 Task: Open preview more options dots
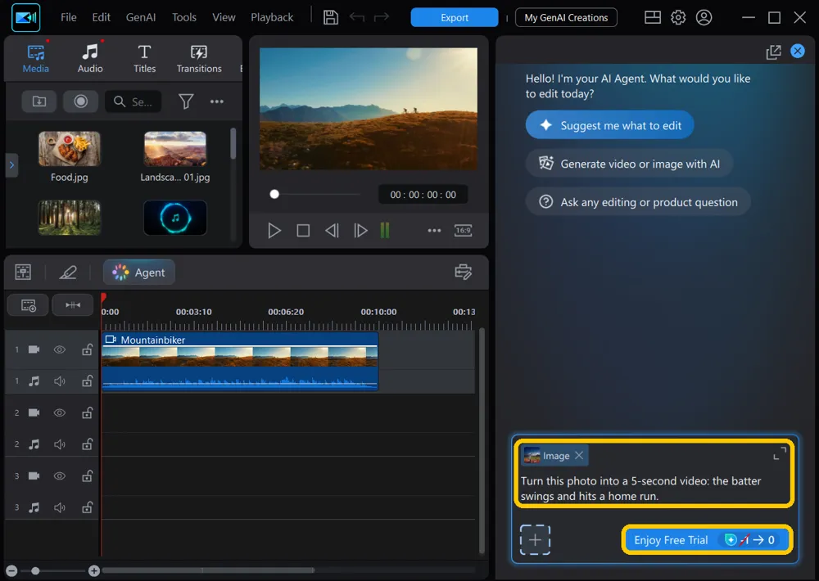pyautogui.click(x=434, y=230)
